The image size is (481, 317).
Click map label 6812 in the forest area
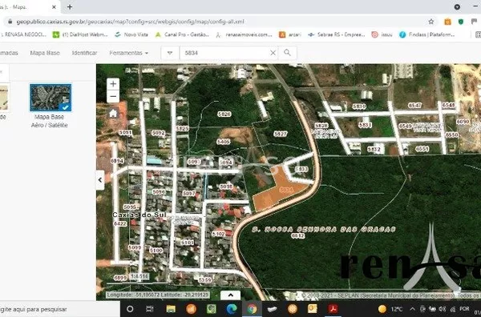(298, 236)
